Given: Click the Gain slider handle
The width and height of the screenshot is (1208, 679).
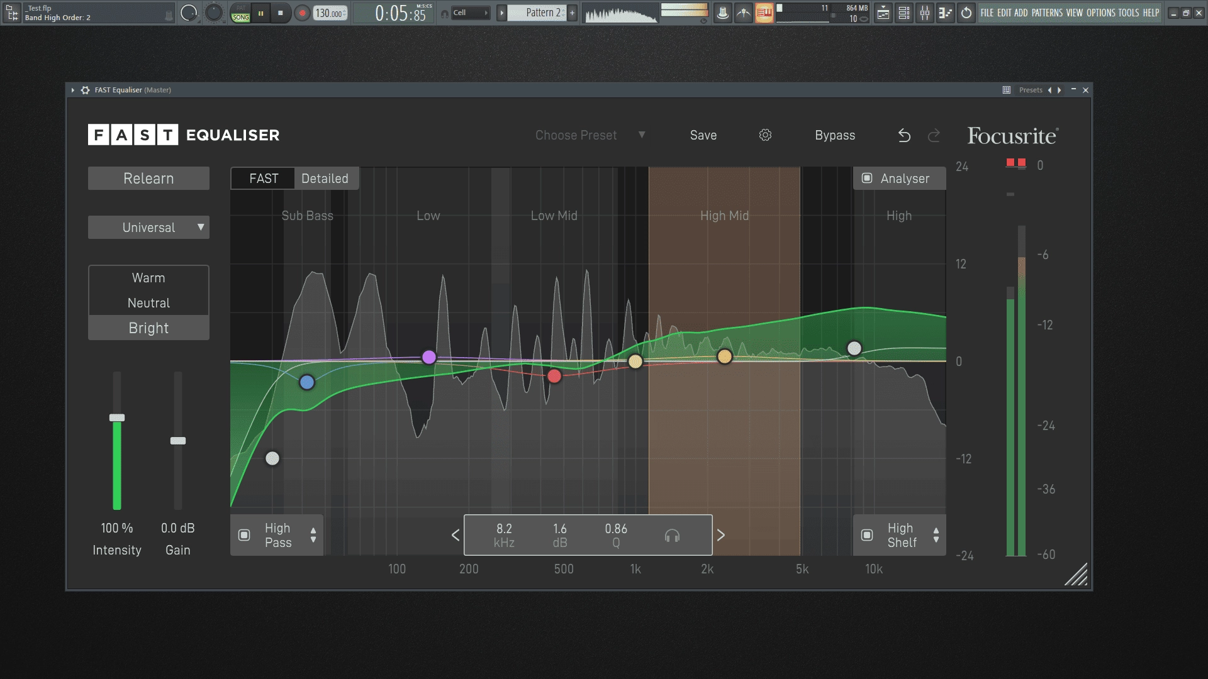Looking at the screenshot, I should [x=178, y=441].
